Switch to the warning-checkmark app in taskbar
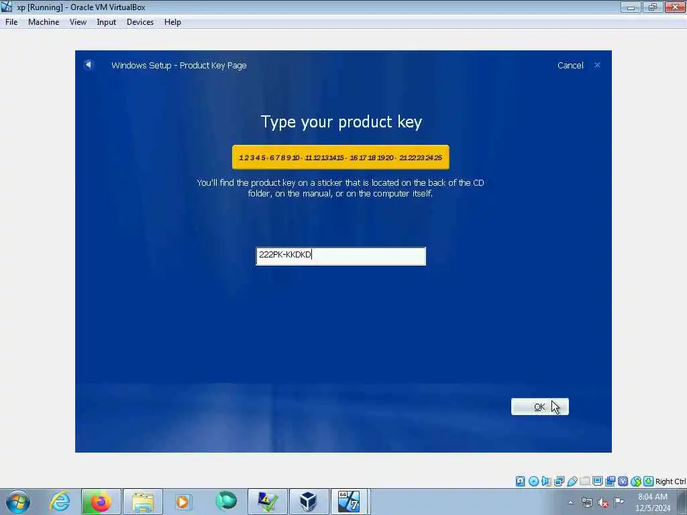Screen dimensions: 687x515 [268, 502]
